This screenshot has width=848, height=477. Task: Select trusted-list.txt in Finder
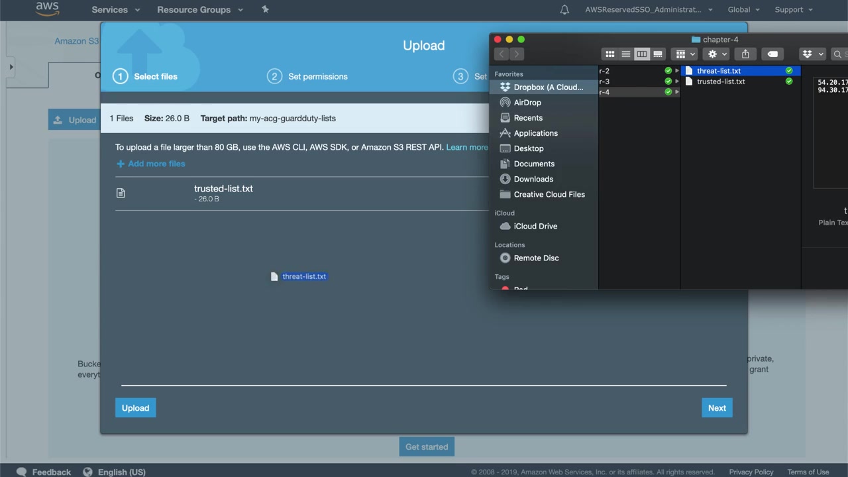(x=741, y=81)
